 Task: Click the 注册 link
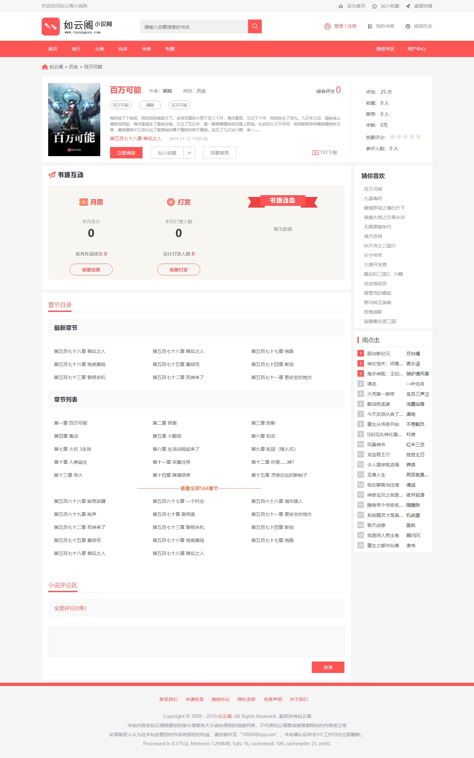coord(352,26)
